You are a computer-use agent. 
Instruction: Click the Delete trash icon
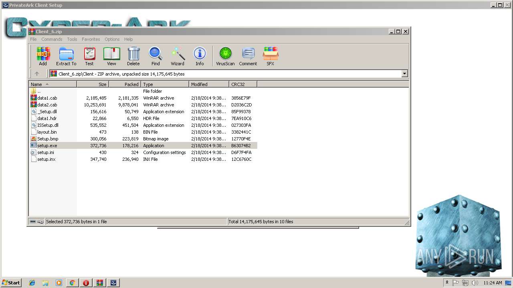(x=133, y=56)
